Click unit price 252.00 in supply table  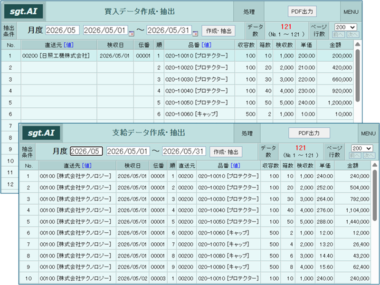325,188
